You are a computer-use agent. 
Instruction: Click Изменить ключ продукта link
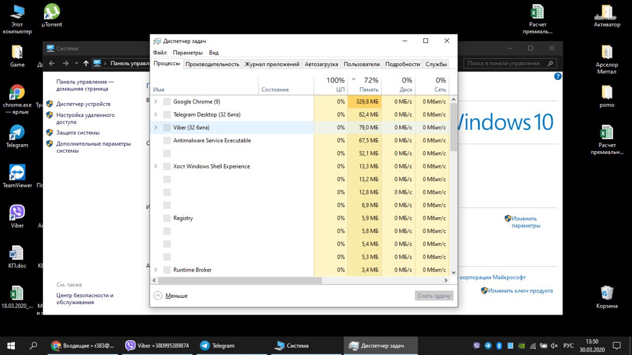(x=520, y=291)
